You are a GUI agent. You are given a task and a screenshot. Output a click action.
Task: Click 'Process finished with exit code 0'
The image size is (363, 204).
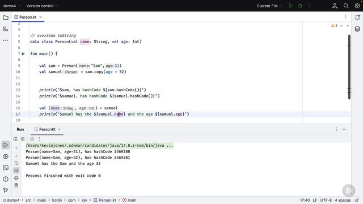(63, 176)
